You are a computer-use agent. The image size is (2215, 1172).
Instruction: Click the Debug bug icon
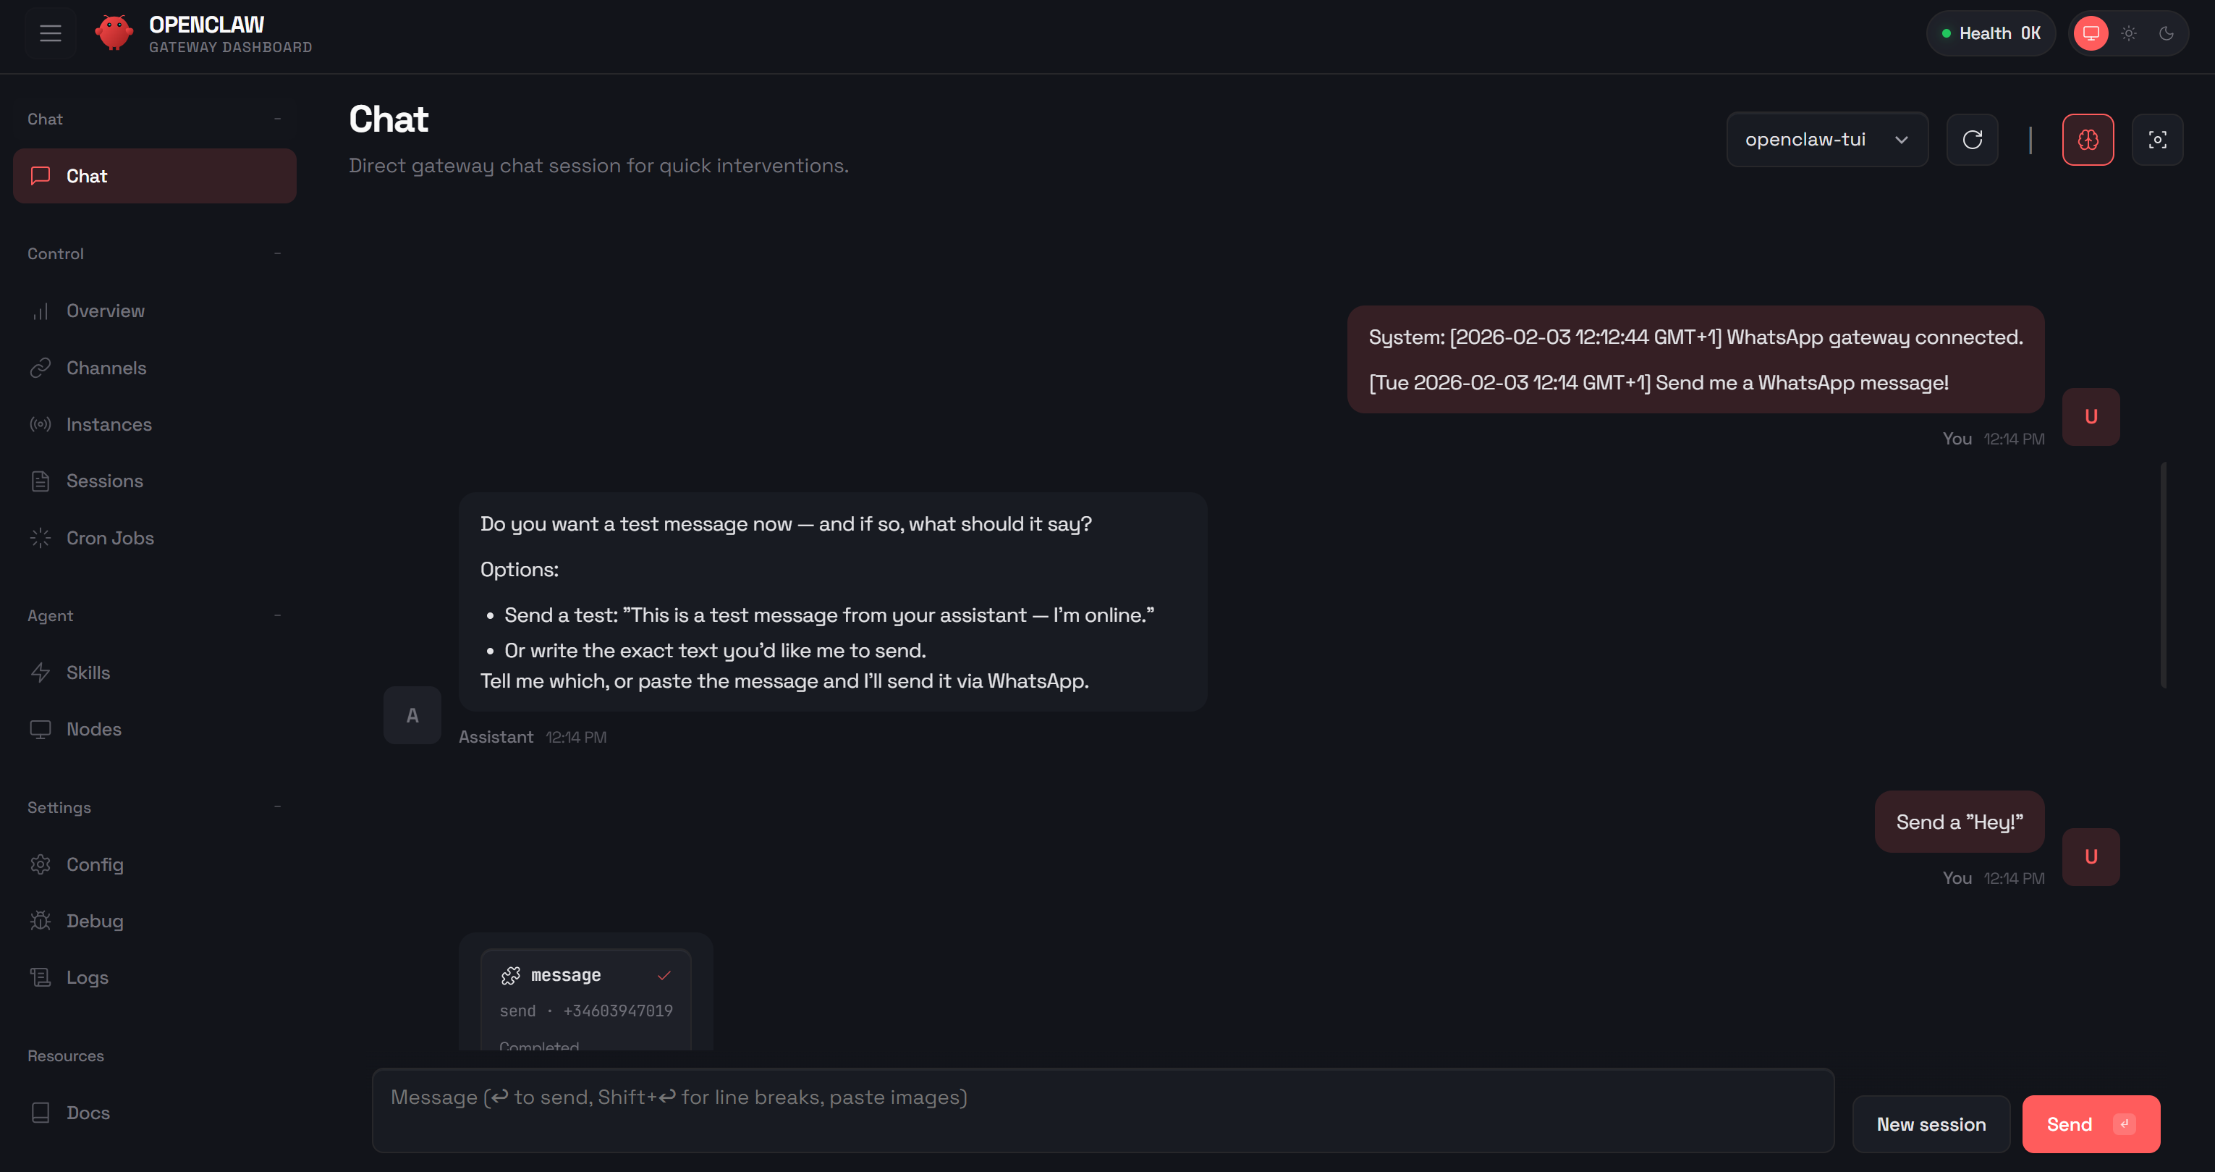41,921
